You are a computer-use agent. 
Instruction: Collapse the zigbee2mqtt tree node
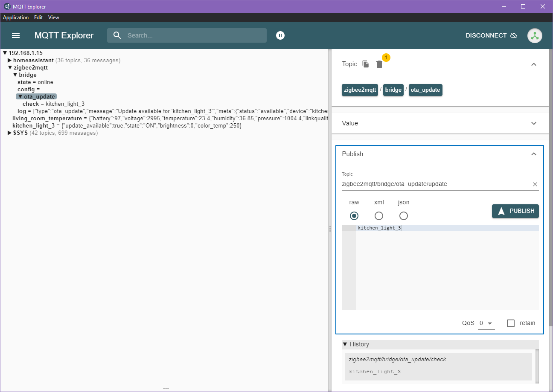pyautogui.click(x=10, y=67)
